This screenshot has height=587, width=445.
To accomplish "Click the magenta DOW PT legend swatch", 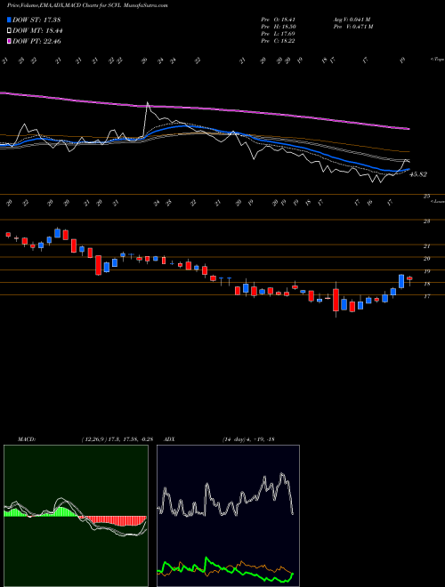I will point(10,41).
